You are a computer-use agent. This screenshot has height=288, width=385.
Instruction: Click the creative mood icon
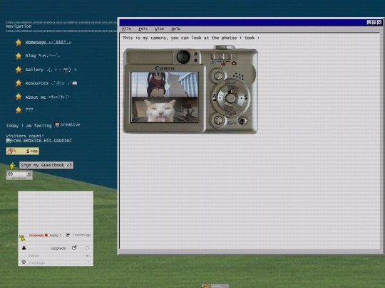point(57,124)
